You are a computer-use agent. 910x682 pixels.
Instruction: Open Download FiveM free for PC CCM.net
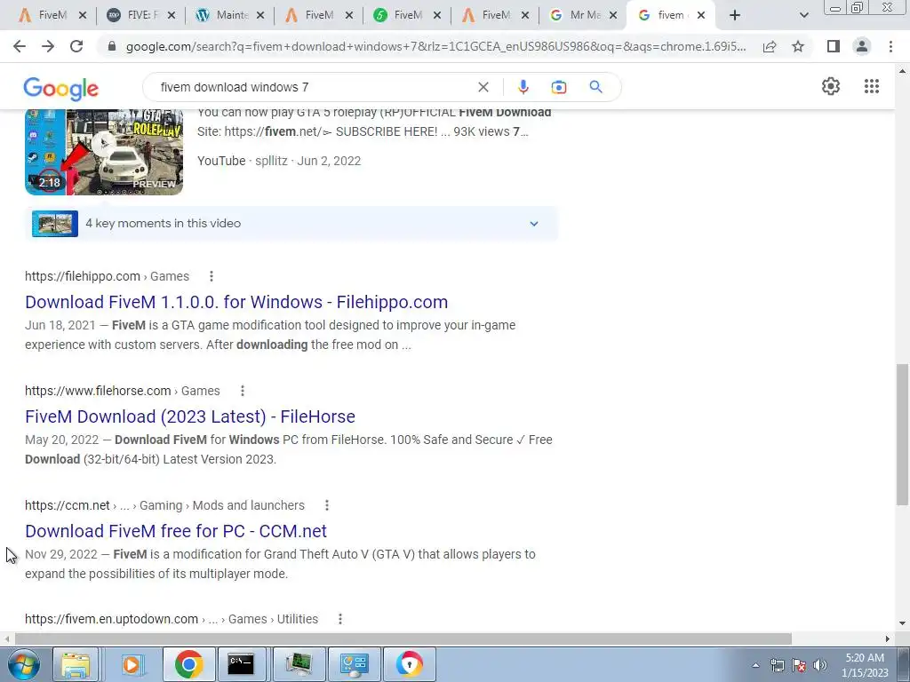coord(176,531)
